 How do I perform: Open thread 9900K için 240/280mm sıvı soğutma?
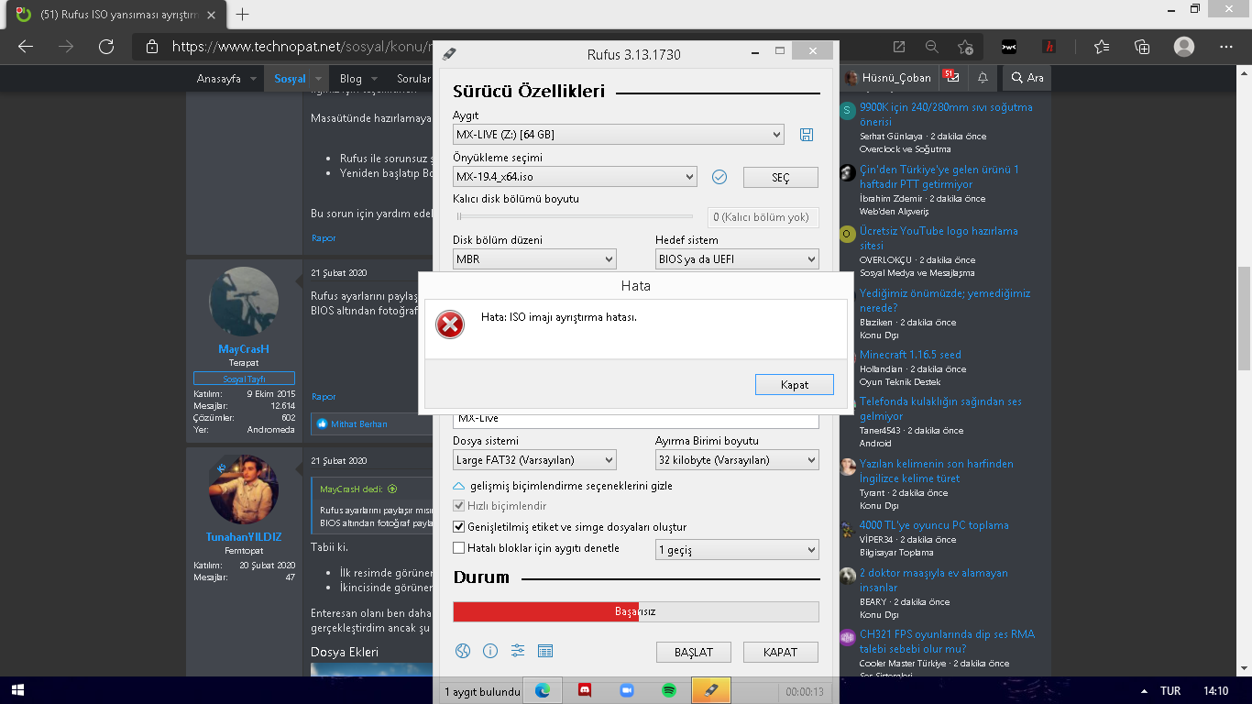click(946, 115)
